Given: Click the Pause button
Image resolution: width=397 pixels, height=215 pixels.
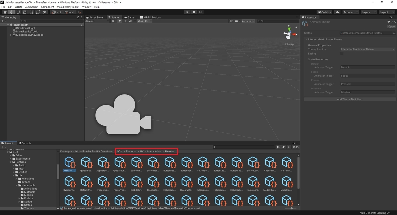Looking at the screenshot, I should (194, 12).
